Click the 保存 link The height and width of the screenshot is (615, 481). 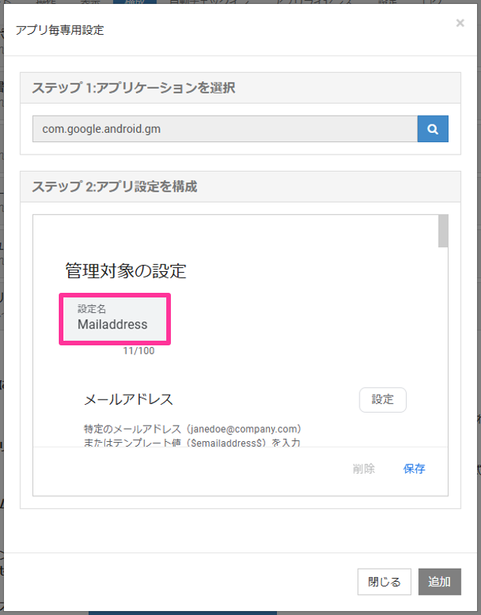pos(414,468)
